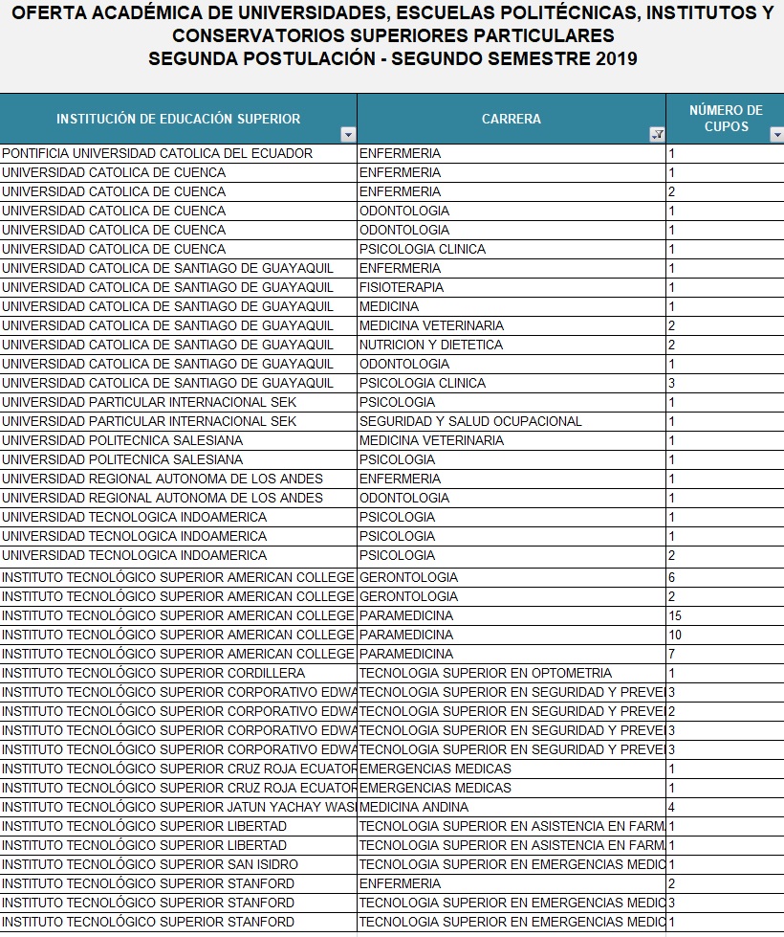Select PSICOLOGIA in Politecnica Salesiana row
Viewport: 784px width, 937px height.
tap(512, 459)
